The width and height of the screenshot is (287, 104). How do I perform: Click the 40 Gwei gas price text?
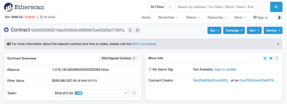[50, 17]
